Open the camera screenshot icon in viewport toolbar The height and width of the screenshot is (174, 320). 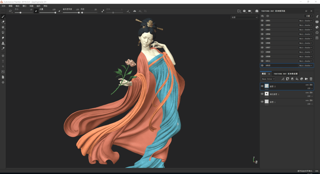click(257, 11)
